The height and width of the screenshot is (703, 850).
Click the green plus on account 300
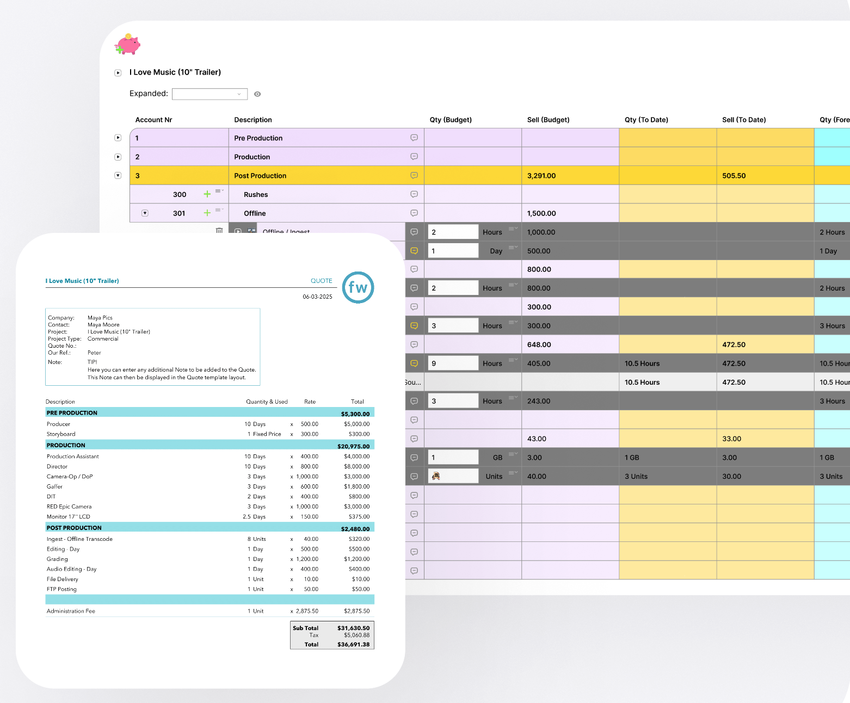207,194
